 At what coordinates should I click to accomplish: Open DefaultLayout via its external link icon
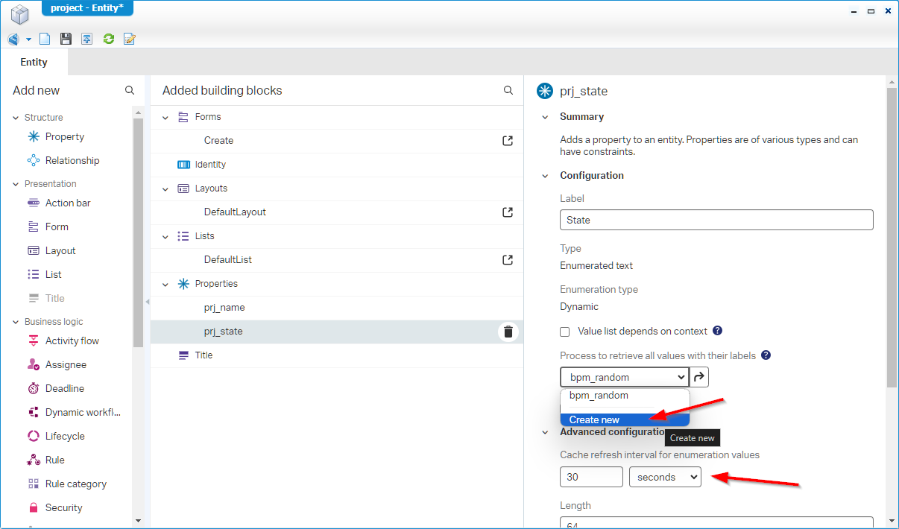tap(508, 212)
